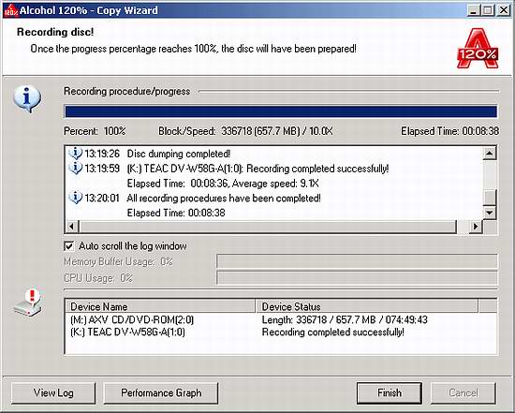515x413 pixels.
Task: Click the info icon beside 13:20:01 log entry
Action: [x=76, y=198]
